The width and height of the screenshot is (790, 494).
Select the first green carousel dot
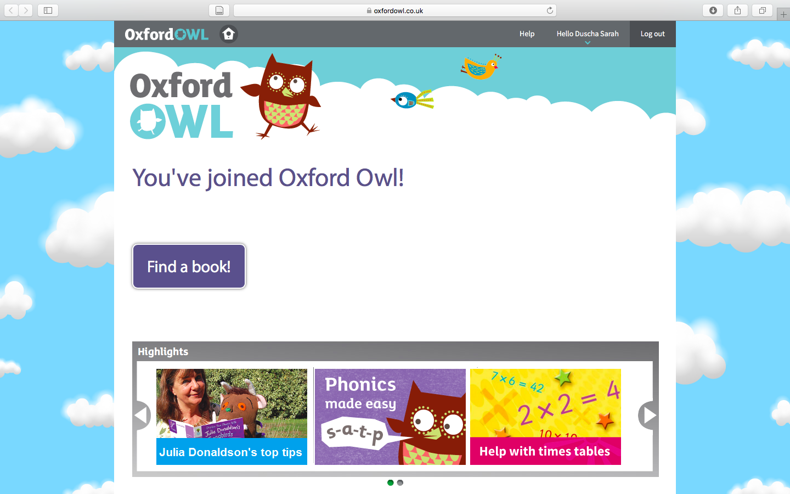pos(391,482)
